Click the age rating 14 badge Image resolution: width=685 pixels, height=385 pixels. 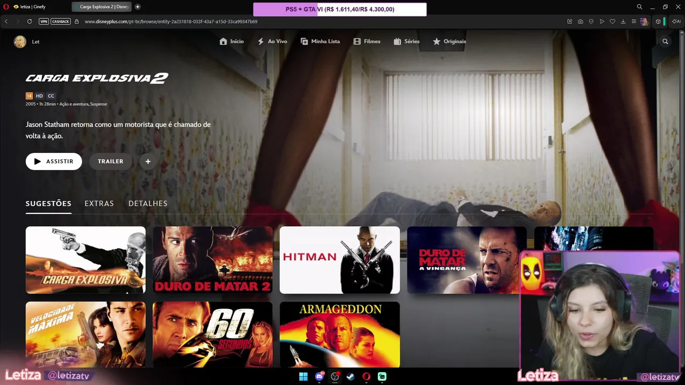point(29,96)
